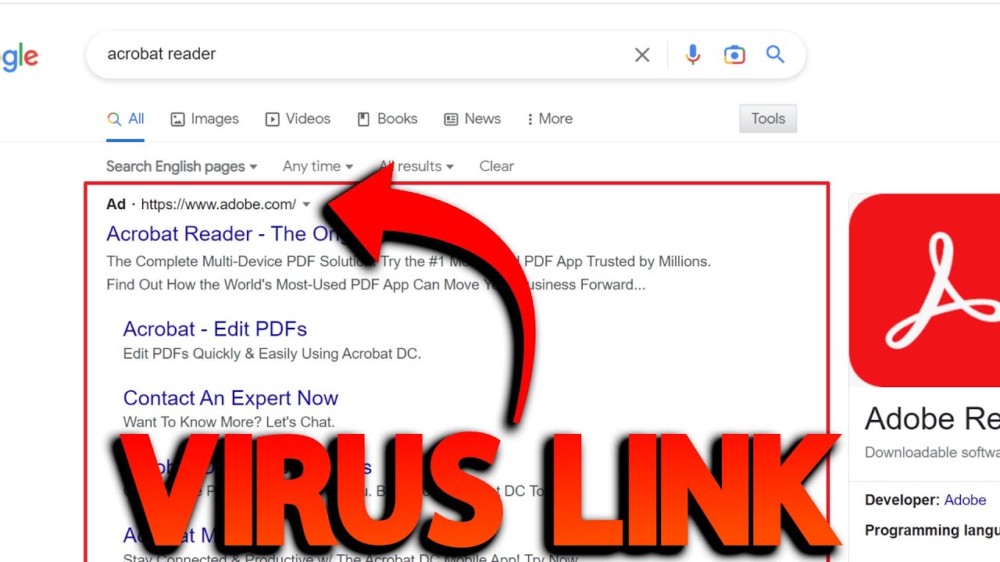The height and width of the screenshot is (562, 1000).
Task: Open the ad info arrow next to adobe.com
Action: (306, 205)
